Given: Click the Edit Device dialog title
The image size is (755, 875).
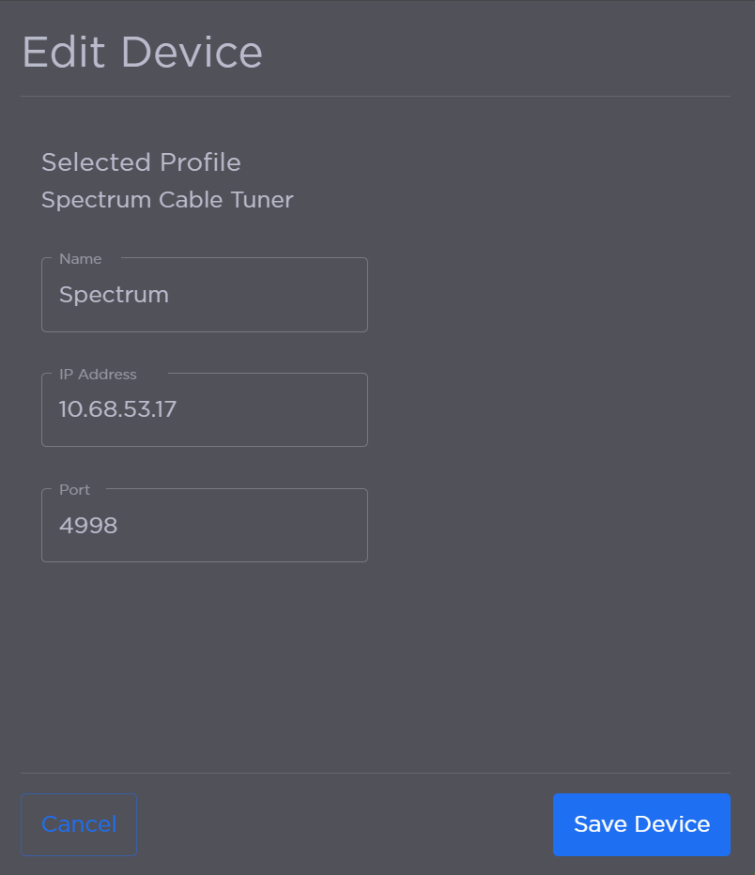Looking at the screenshot, I should click(142, 53).
